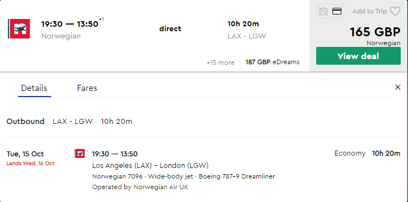Screen dimensions: 408x202
Task: Click the direct stops label
Action: click(x=170, y=29)
